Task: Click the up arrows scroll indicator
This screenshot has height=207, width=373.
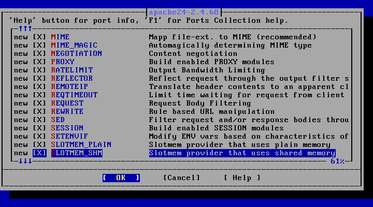Action: (25, 28)
